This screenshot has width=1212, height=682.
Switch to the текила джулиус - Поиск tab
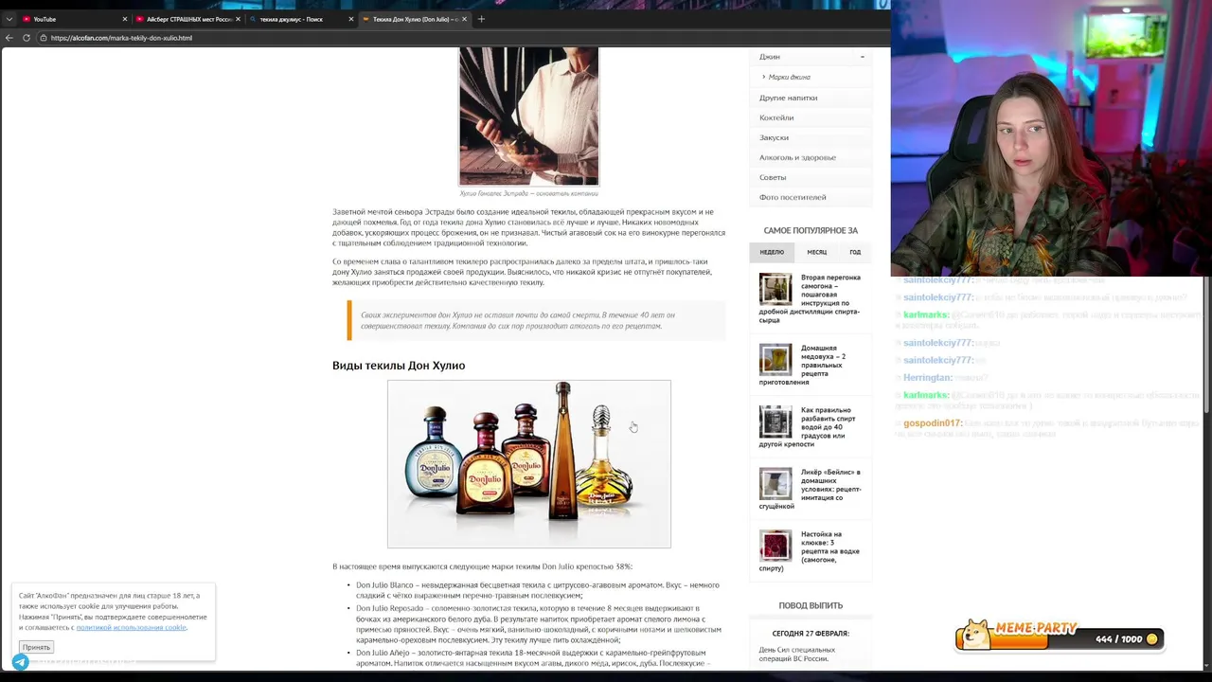301,19
